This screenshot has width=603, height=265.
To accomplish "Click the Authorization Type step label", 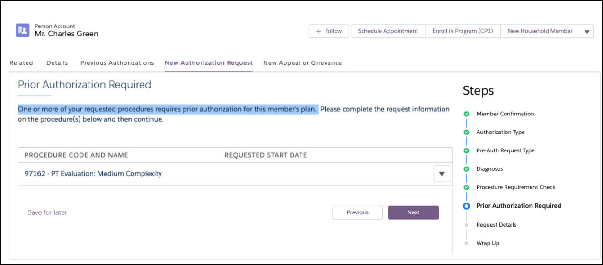I will (x=500, y=132).
